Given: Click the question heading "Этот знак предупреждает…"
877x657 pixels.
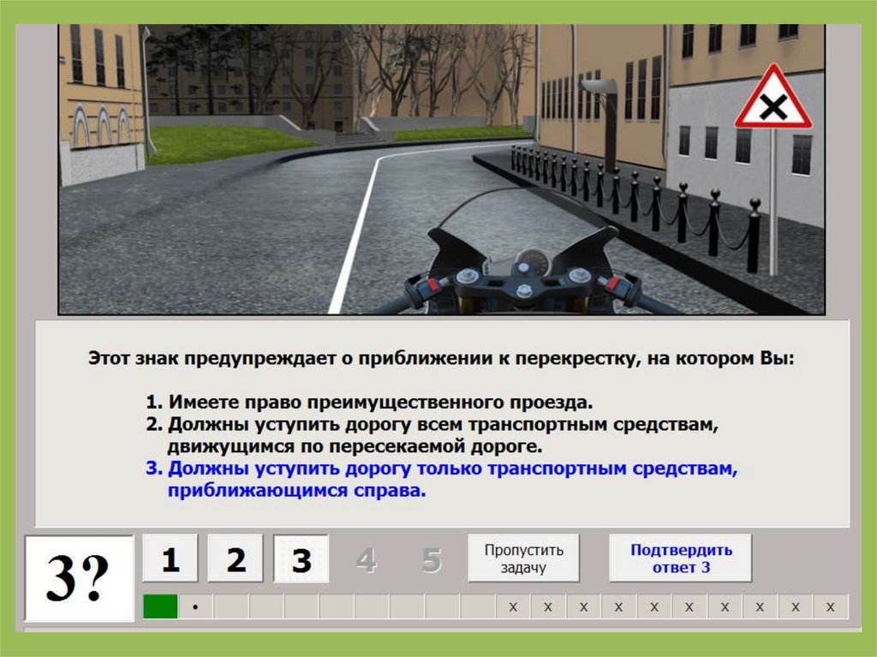Looking at the screenshot, I should (x=441, y=358).
